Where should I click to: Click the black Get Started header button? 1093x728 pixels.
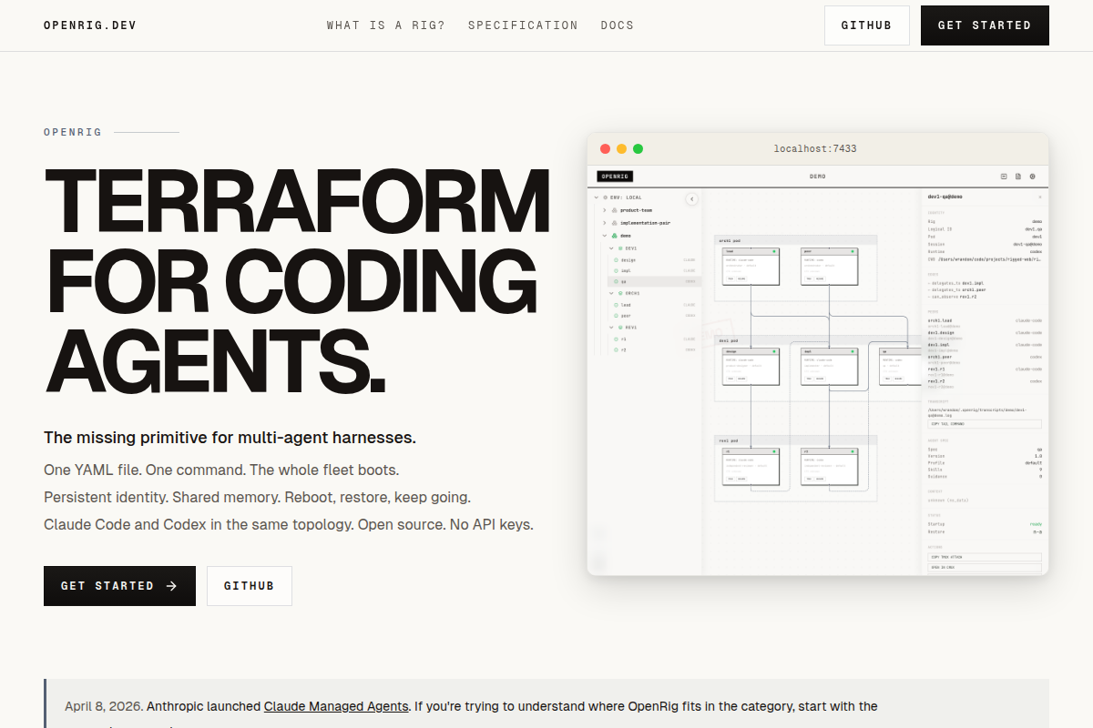pos(985,25)
